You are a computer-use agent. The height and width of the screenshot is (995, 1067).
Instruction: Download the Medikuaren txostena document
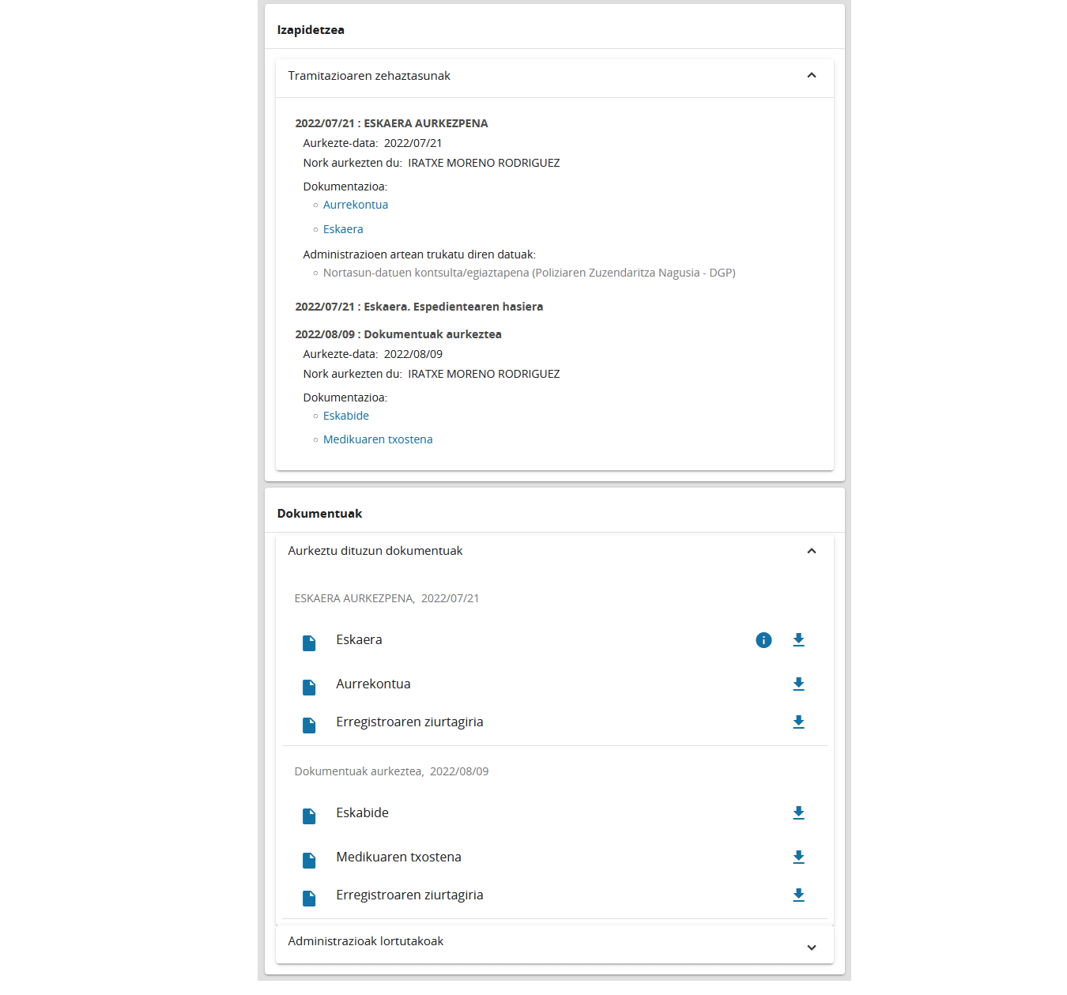(798, 857)
